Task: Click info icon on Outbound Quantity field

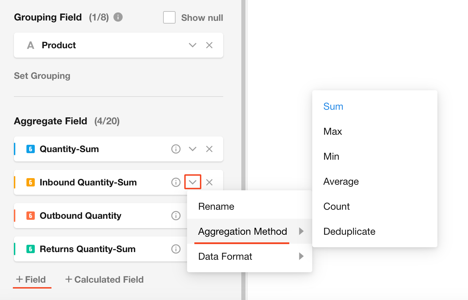Action: (x=176, y=216)
